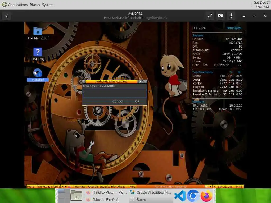Open the file manager folder dock icon
Screen dimensions: 271x203
click(76, 196)
